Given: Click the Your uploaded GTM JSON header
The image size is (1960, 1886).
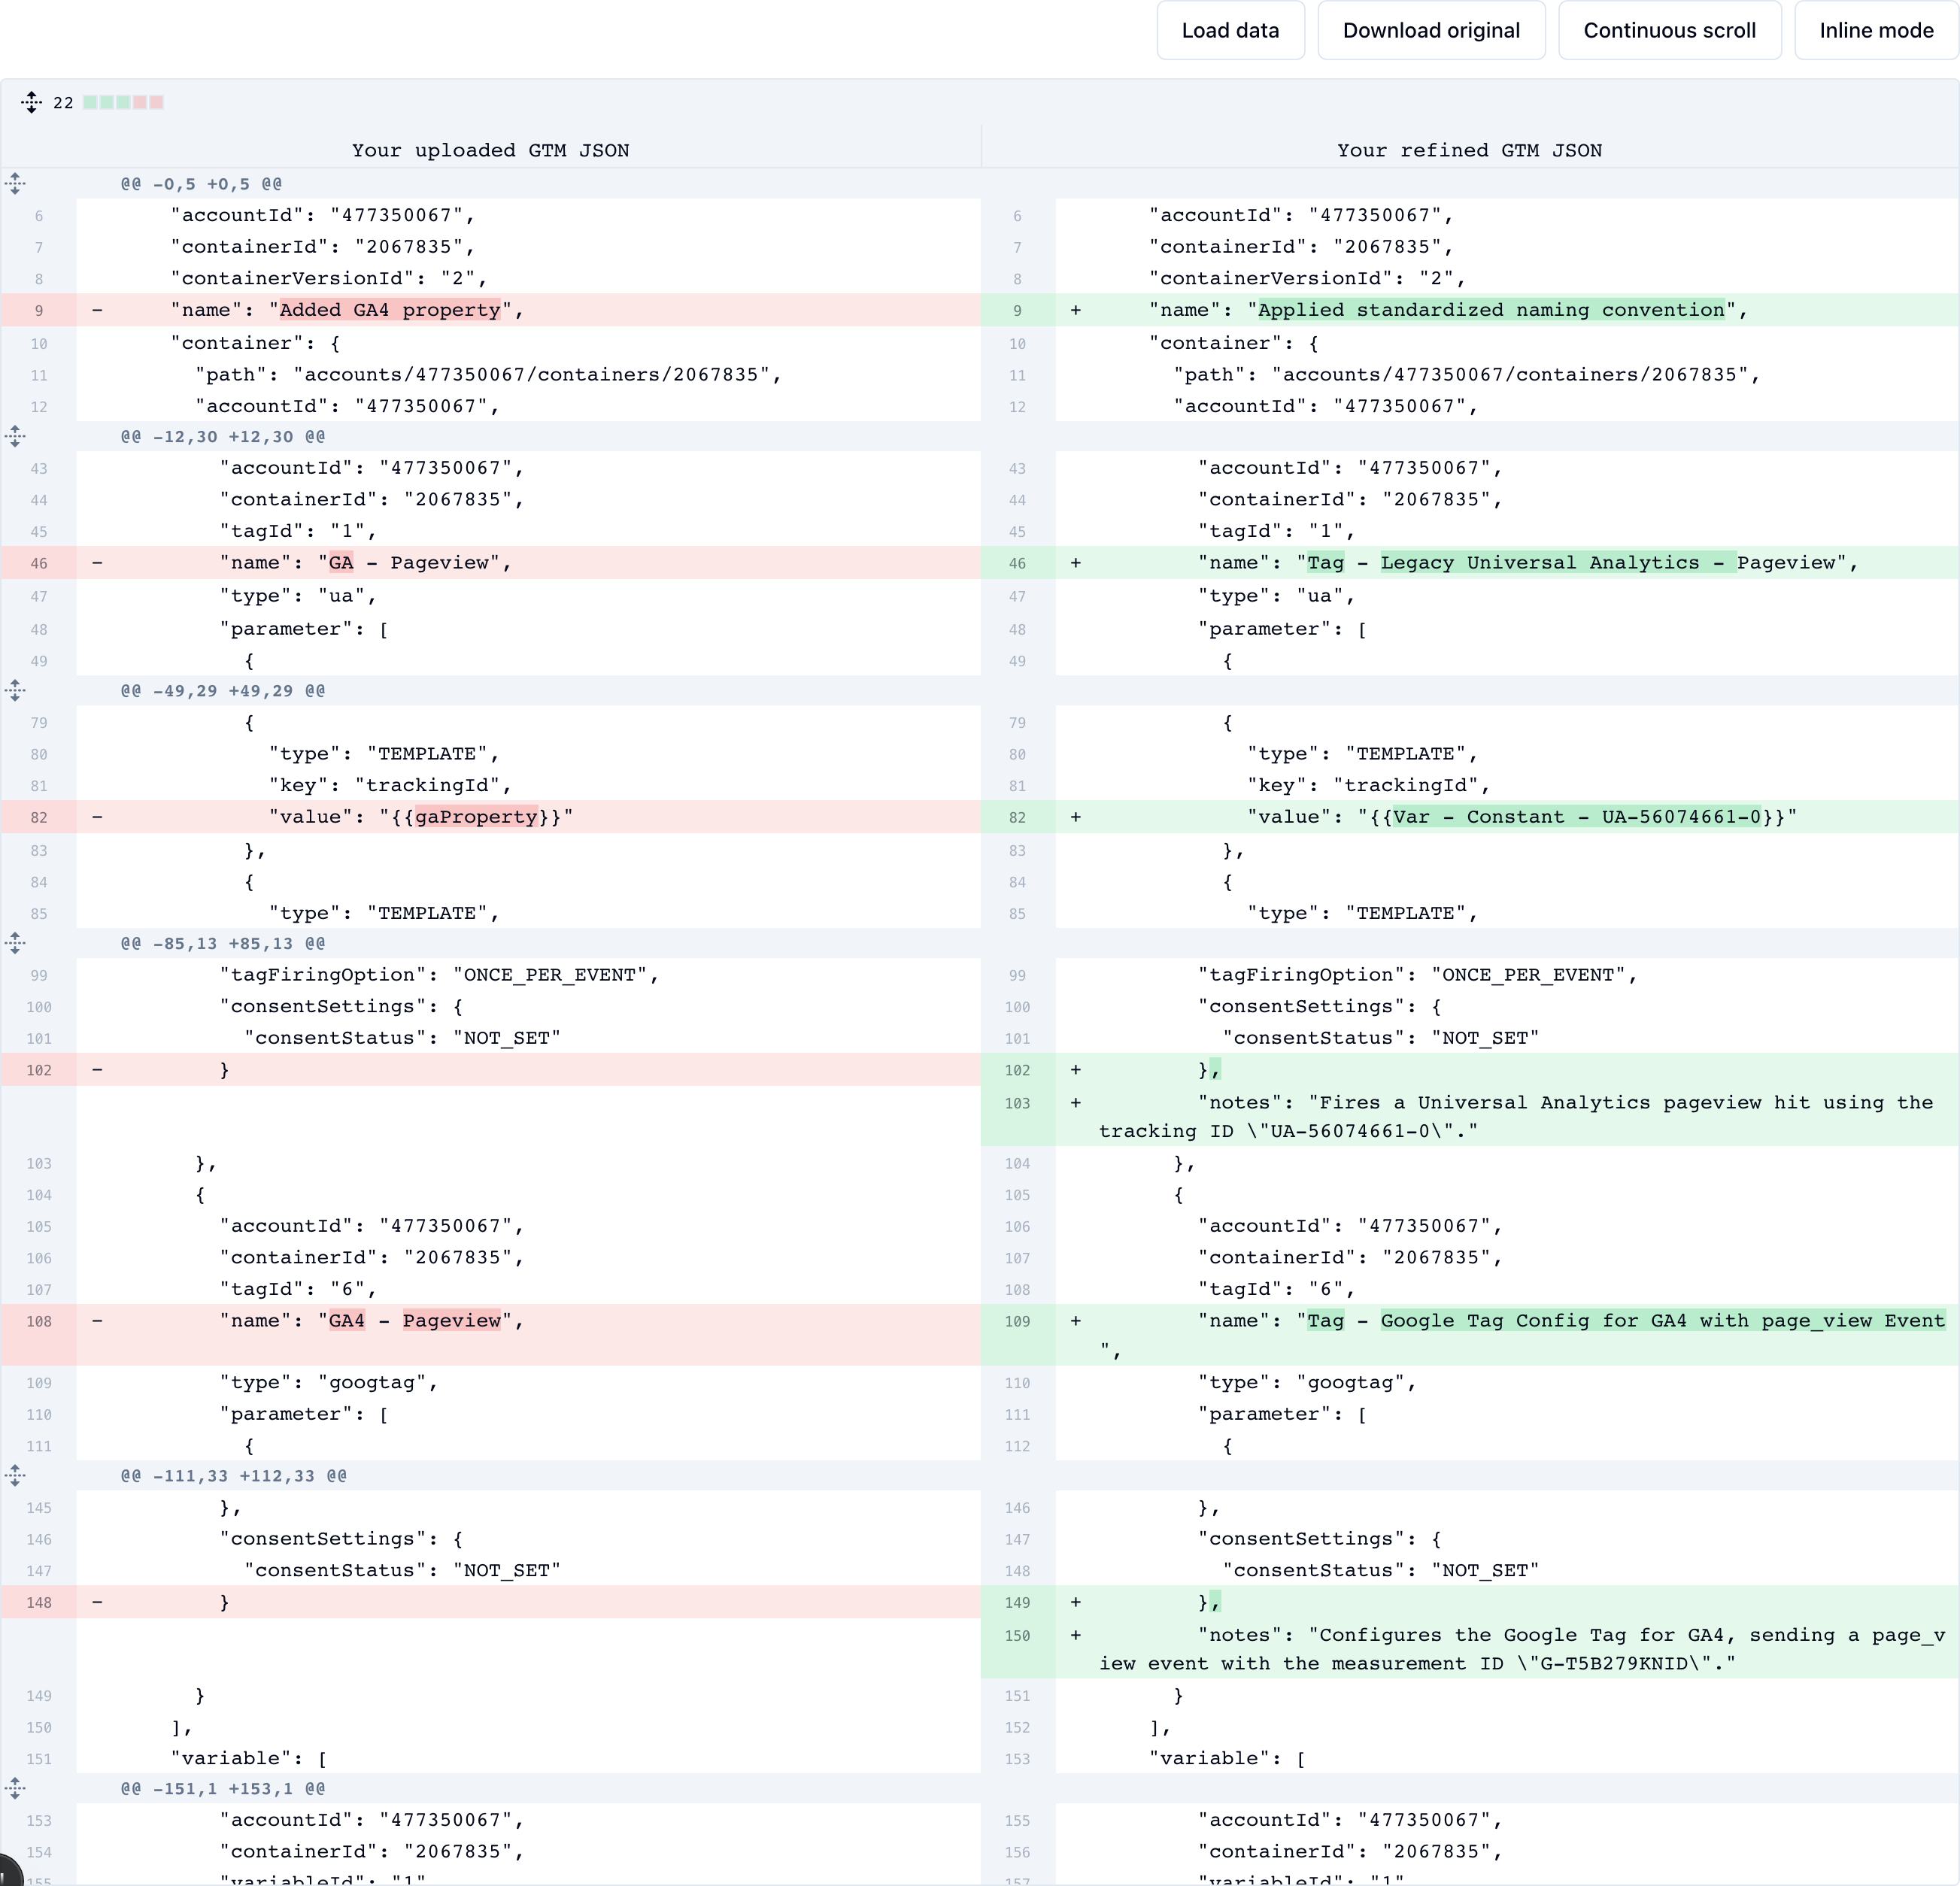Looking at the screenshot, I should tap(490, 150).
